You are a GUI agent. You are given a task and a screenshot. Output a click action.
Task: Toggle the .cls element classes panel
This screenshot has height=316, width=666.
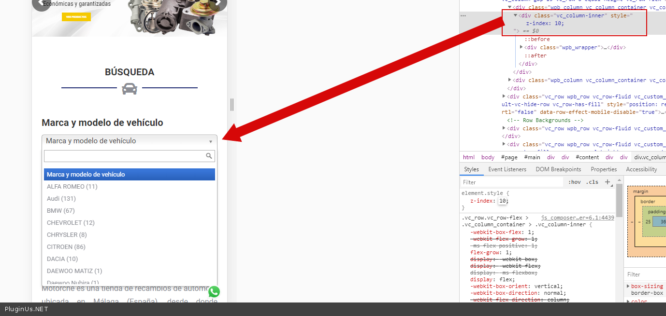coord(592,182)
